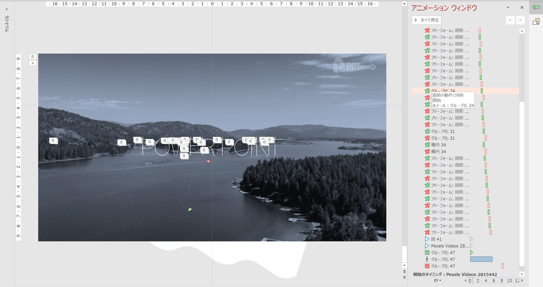Select motion path animation for グループ化 47

click(x=442, y=259)
